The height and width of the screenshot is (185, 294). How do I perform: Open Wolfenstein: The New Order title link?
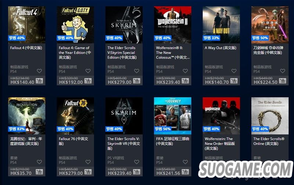[220, 144]
